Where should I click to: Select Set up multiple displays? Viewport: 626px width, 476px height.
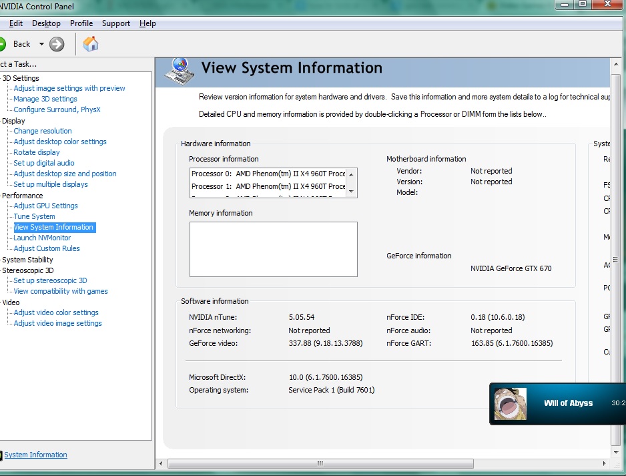(x=51, y=184)
